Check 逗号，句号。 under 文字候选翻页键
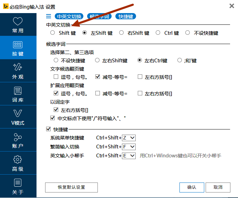The image size is (238, 198). click(56, 77)
